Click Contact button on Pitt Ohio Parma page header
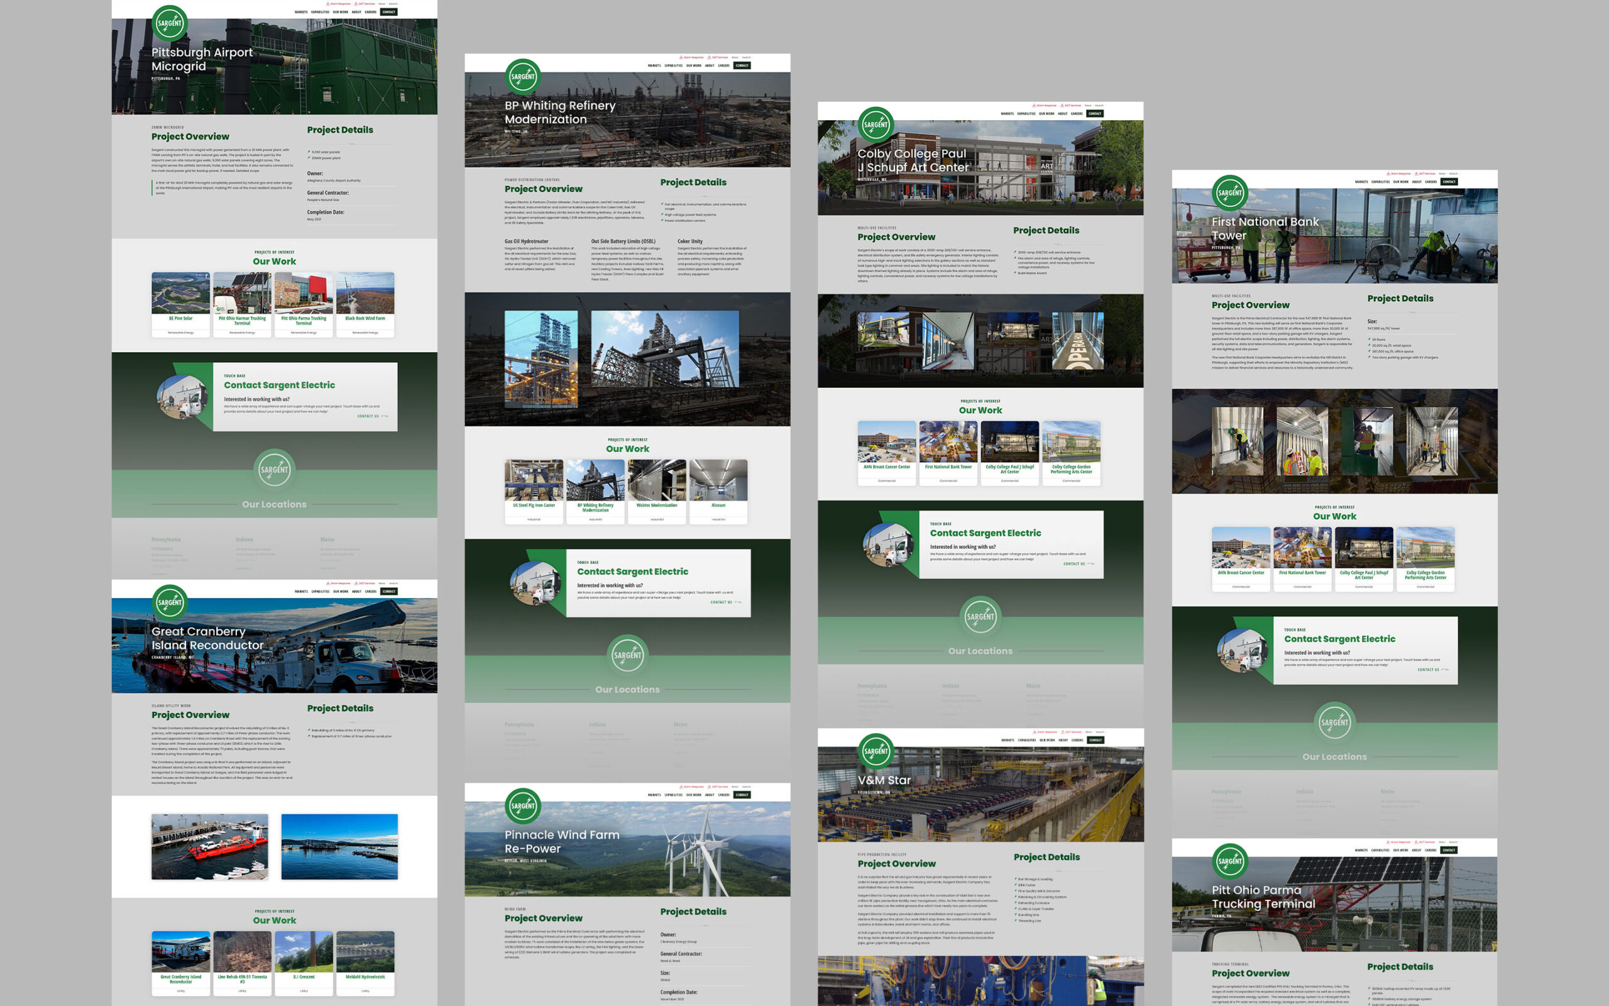1609x1006 pixels. (1449, 850)
